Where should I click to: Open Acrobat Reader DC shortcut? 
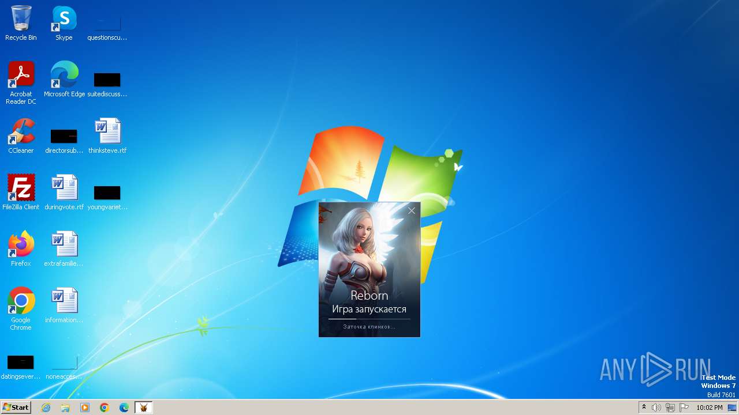21,82
